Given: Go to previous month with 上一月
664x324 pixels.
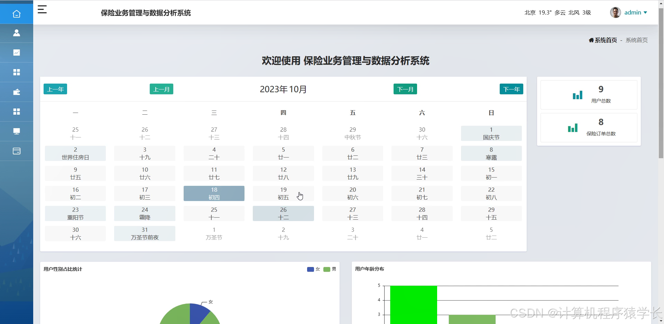Looking at the screenshot, I should point(162,89).
